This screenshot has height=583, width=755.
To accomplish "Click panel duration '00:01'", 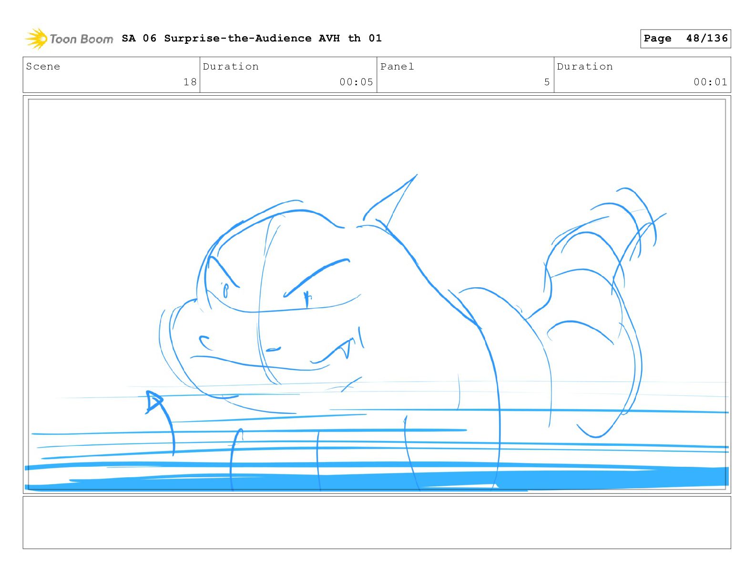I will [x=710, y=82].
